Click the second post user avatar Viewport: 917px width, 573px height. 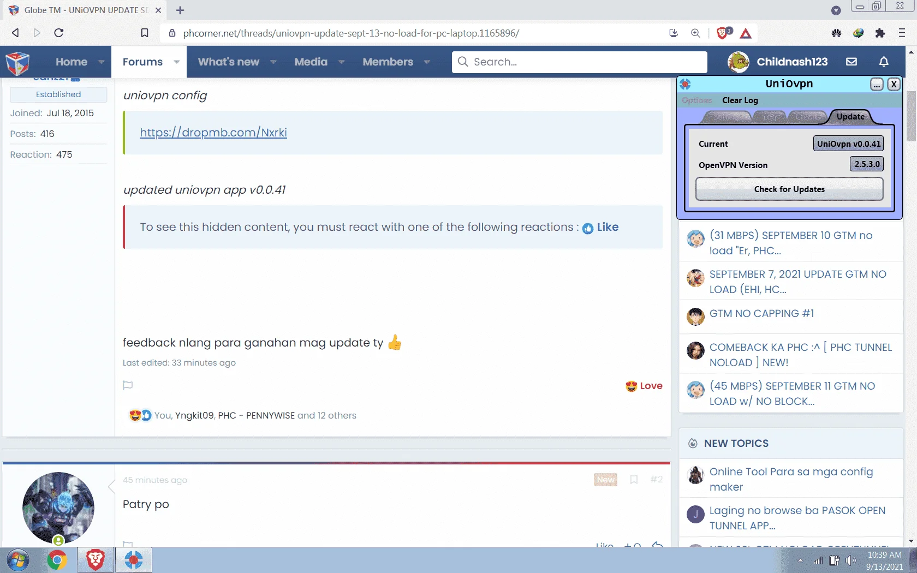(x=58, y=508)
